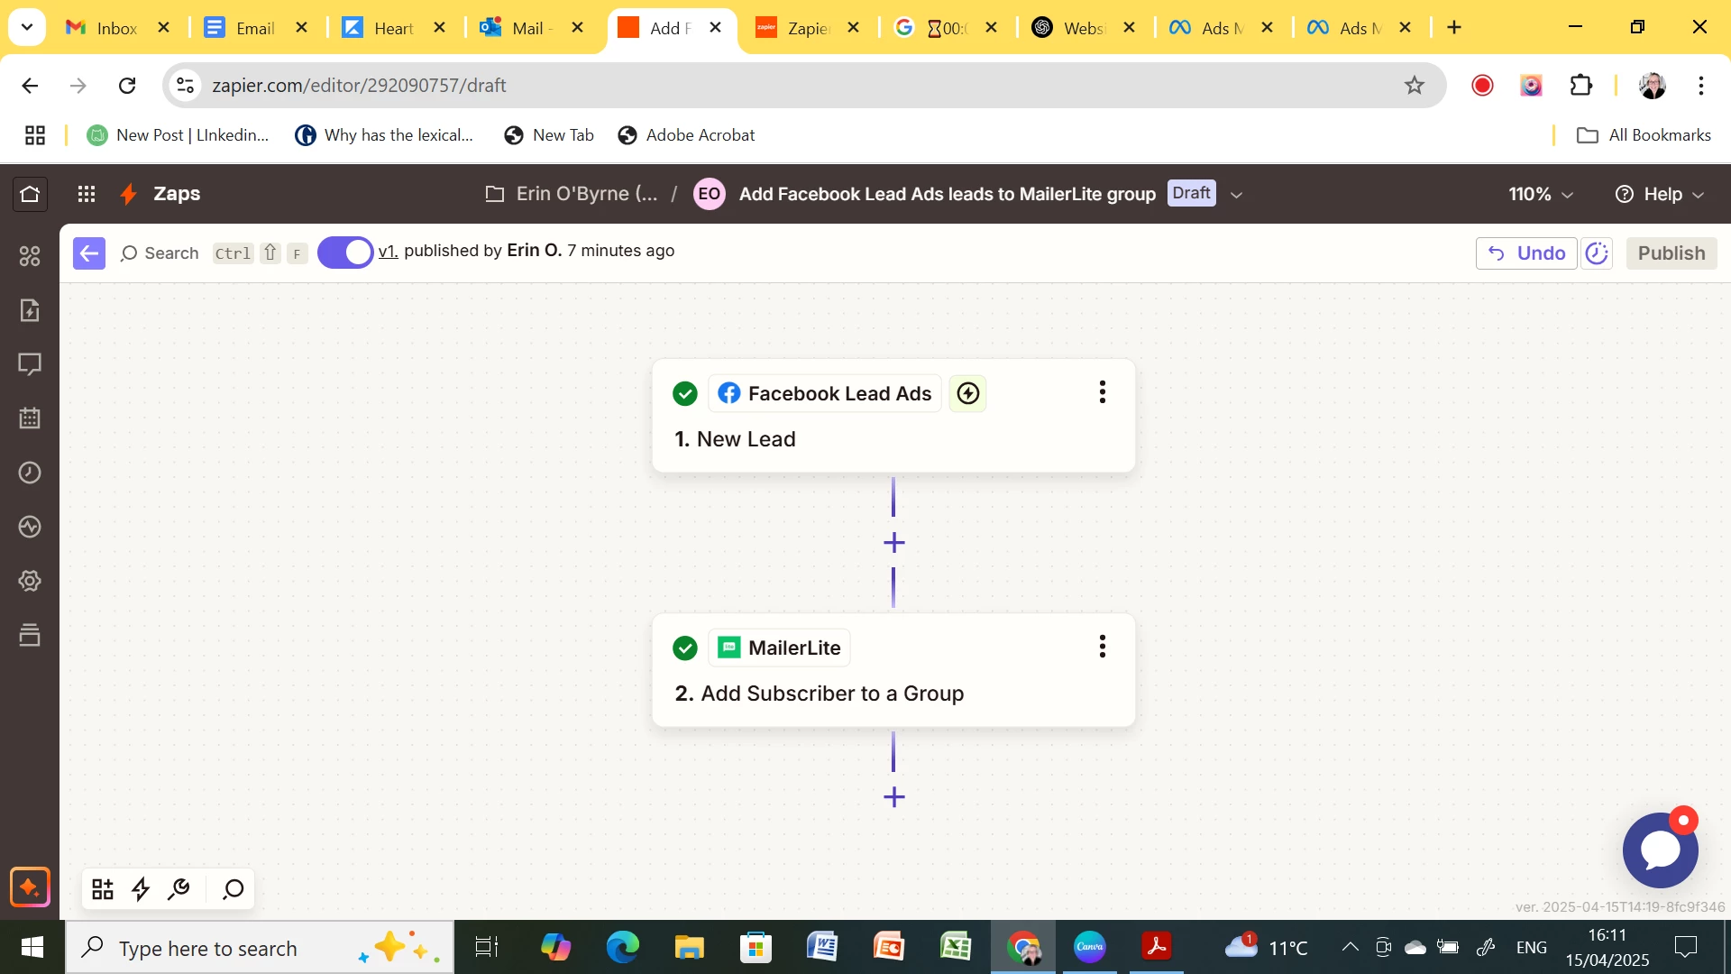Screen dimensions: 1731x974
Task: Open Facebook Lead Ads step options menu
Action: click(x=1102, y=391)
